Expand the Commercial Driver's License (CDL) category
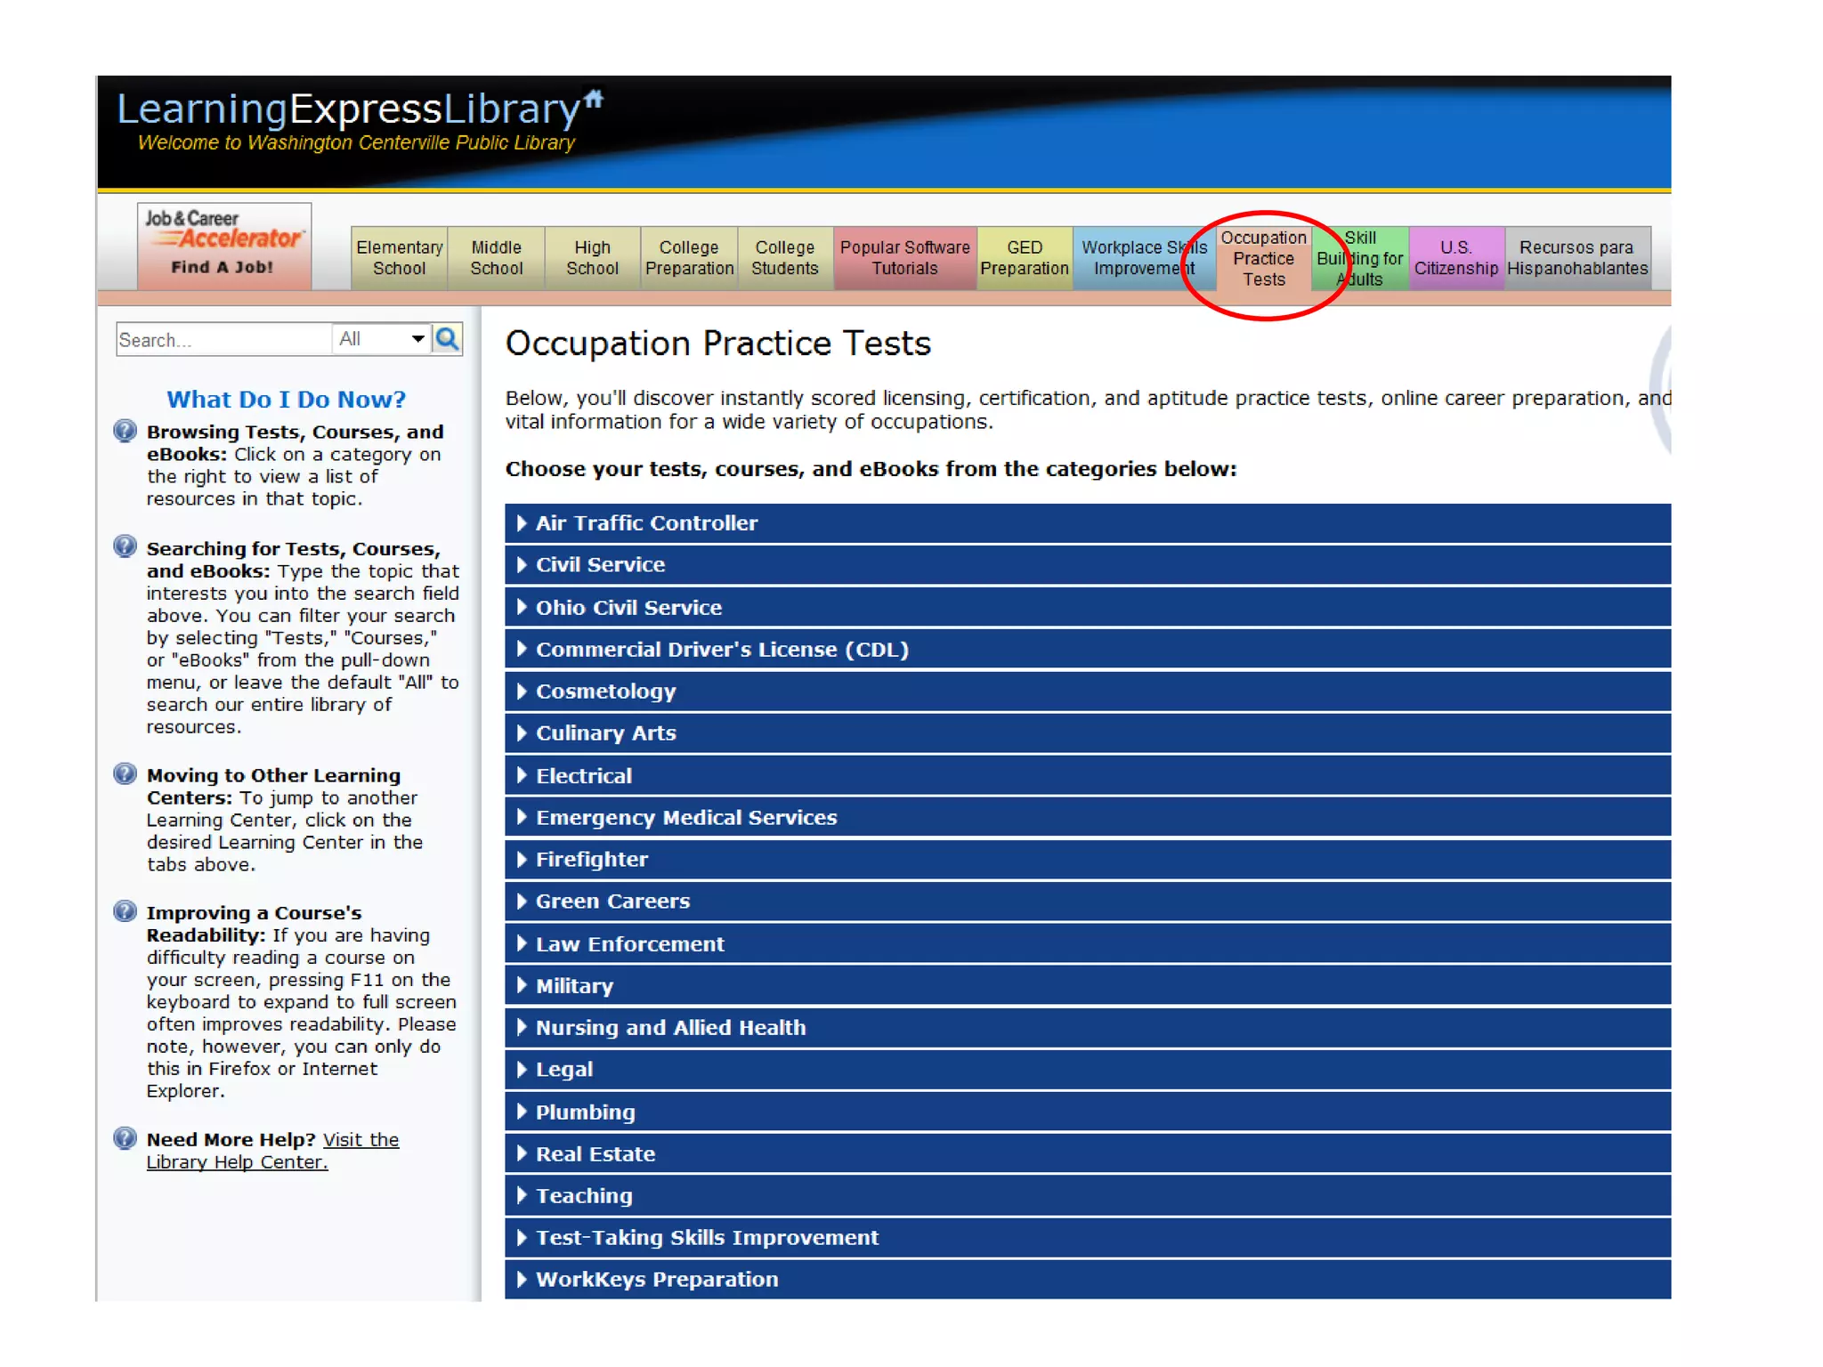 pyautogui.click(x=721, y=650)
